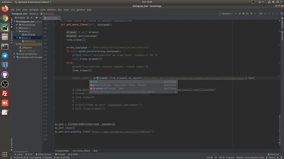Collapse the instagram_bot root folder
This screenshot has height=159, width=284.
pos(15,22)
